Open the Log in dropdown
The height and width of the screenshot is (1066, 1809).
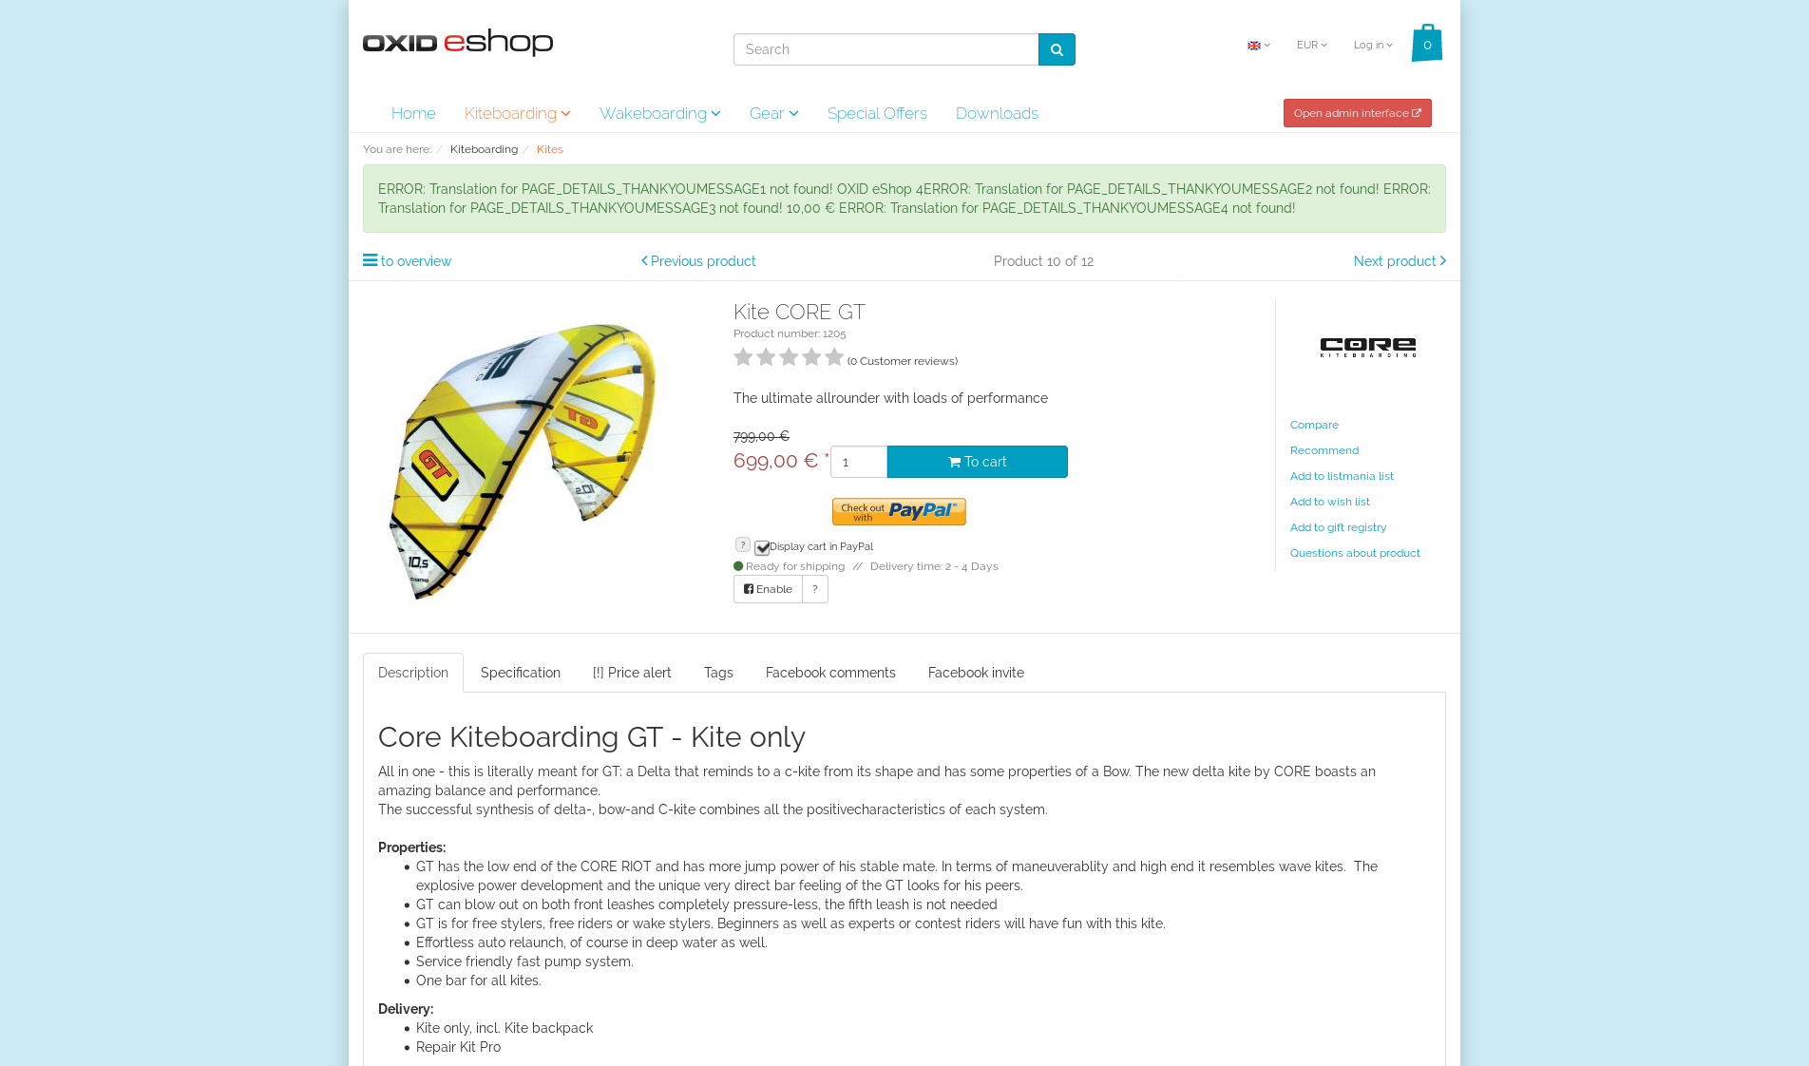click(1373, 45)
